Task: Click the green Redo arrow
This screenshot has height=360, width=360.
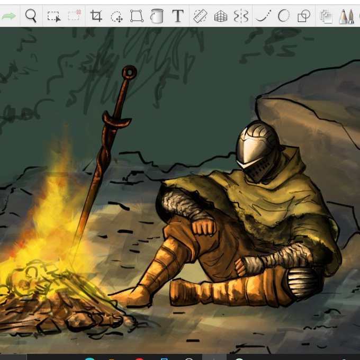Action: 9,16
